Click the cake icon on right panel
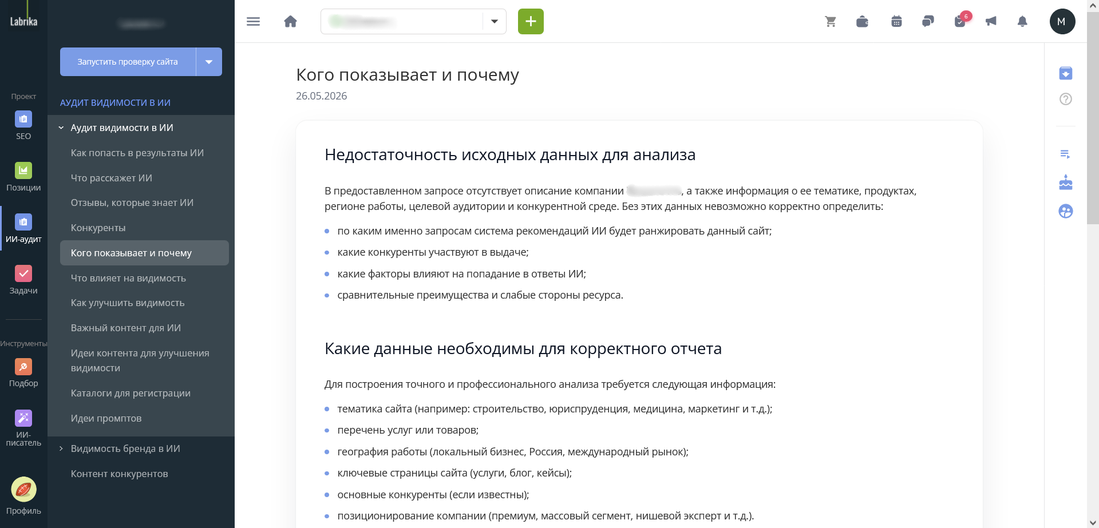Screen dimensions: 1099x528 [x=1065, y=182]
